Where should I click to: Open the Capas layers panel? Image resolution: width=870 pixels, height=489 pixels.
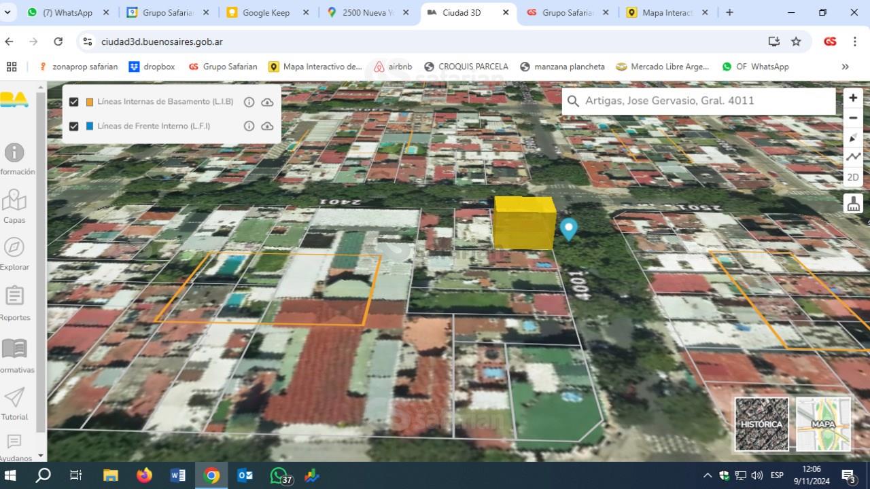(14, 206)
